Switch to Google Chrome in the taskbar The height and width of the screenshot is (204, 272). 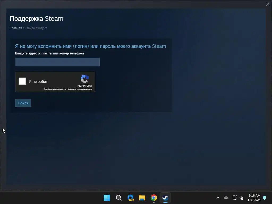154,198
